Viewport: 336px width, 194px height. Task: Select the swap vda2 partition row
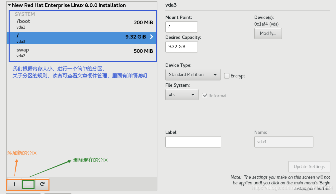(x=83, y=52)
